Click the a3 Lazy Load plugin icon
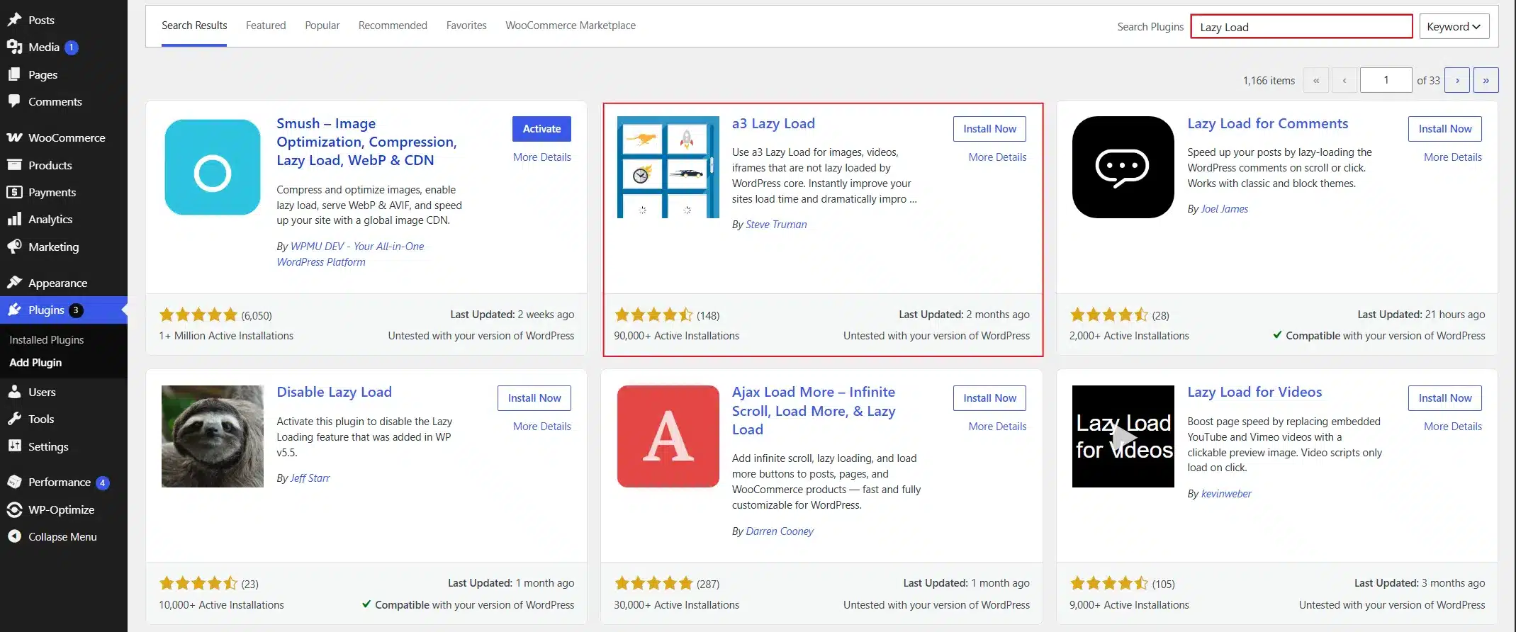Screen dimensions: 1516x632 pyautogui.click(x=668, y=167)
